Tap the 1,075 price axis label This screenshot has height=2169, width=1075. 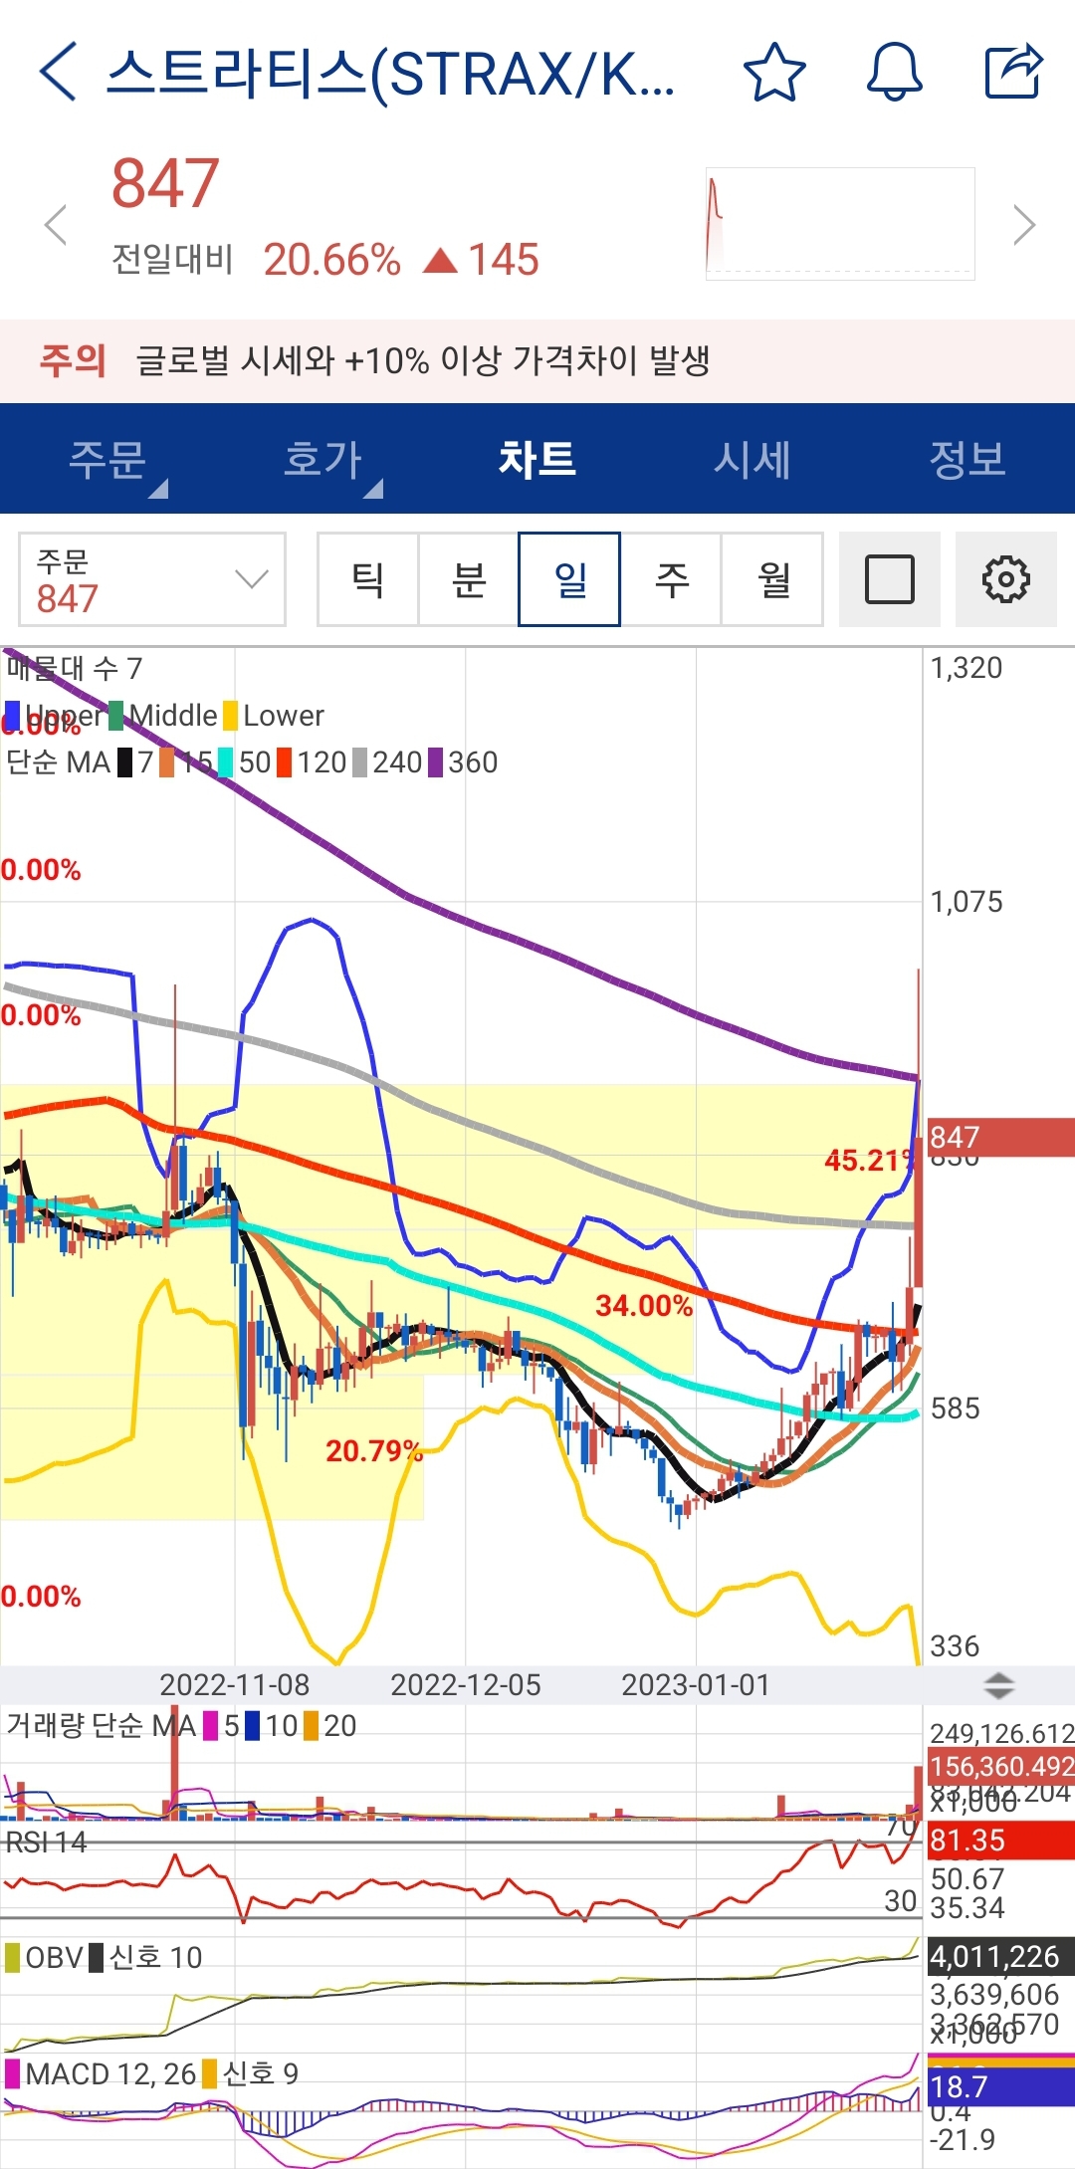pos(967,902)
